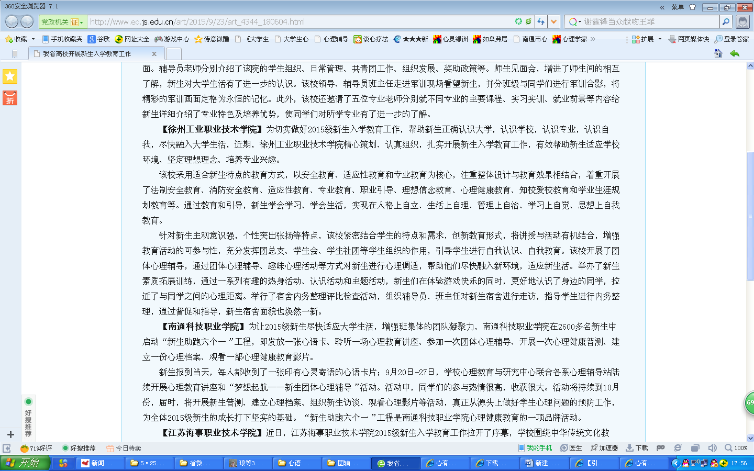Click the search magnifier button

coord(726,21)
